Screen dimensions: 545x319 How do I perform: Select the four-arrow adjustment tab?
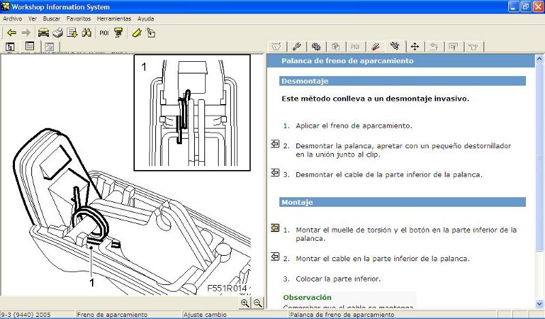pos(414,46)
